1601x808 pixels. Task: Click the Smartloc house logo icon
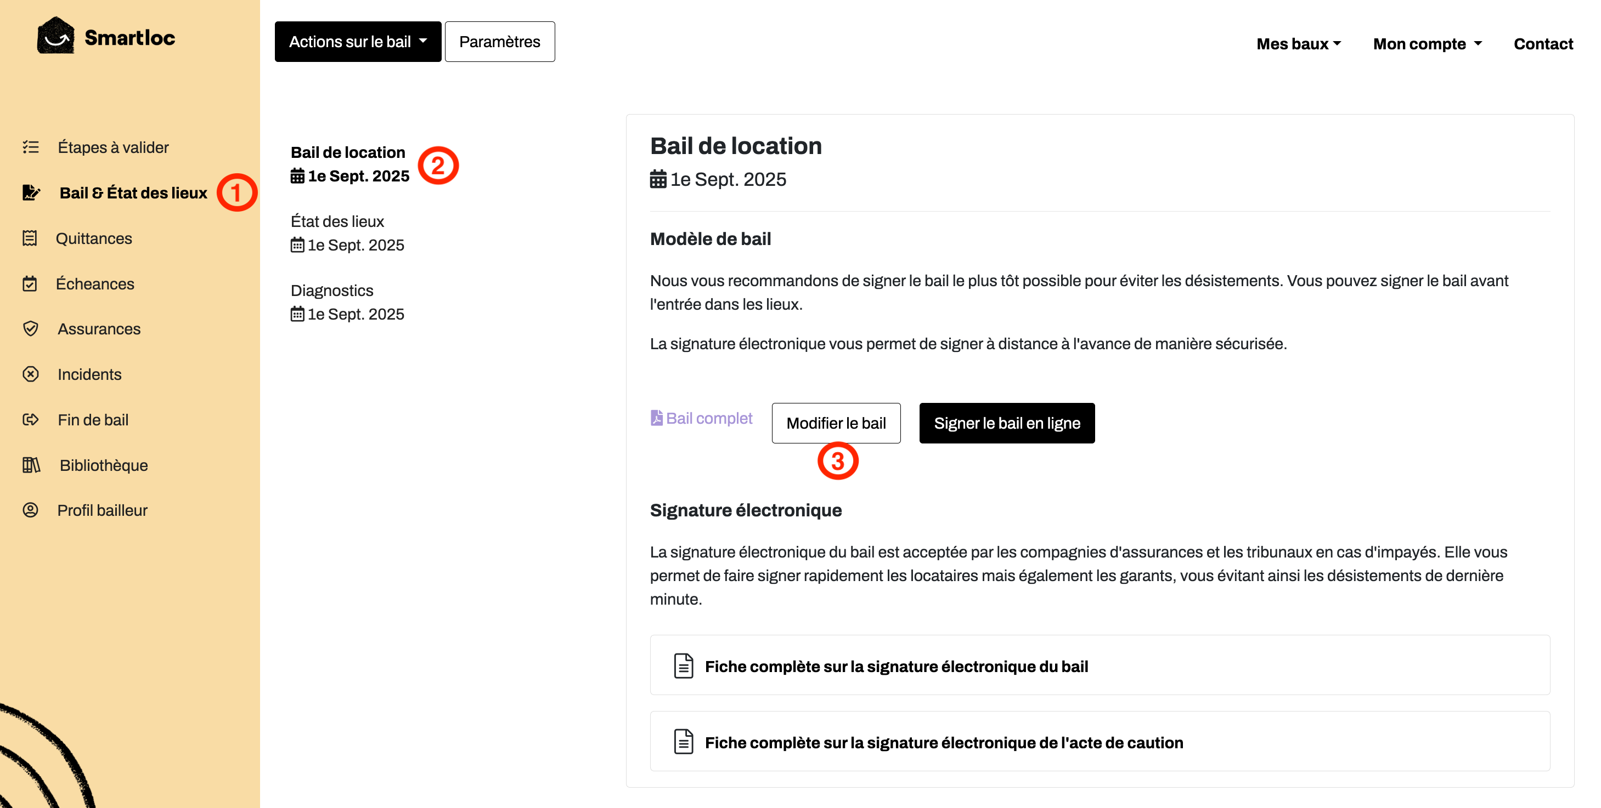[x=55, y=36]
